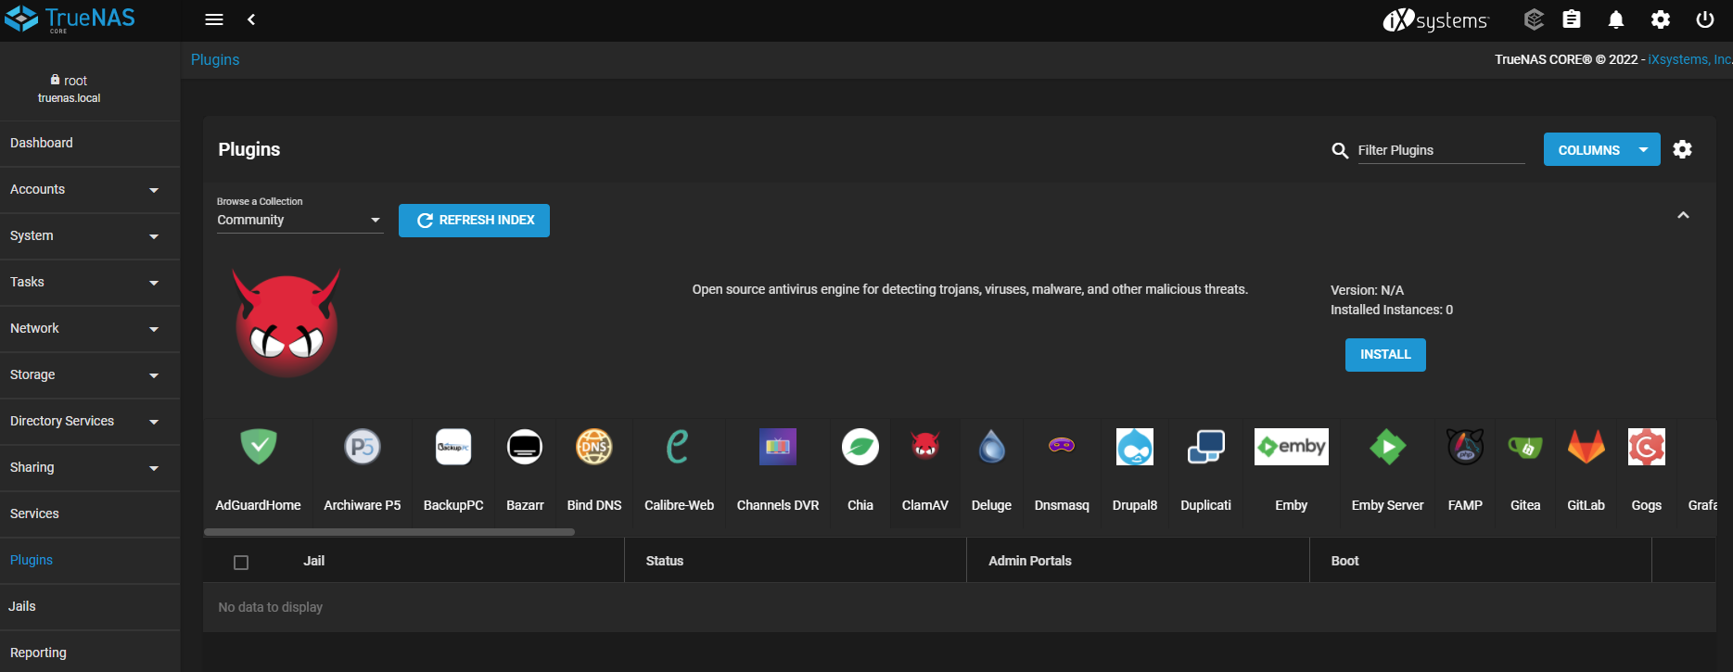Select the Archiware P5 plugin icon
Viewport: 1733px width, 672px height.
363,447
